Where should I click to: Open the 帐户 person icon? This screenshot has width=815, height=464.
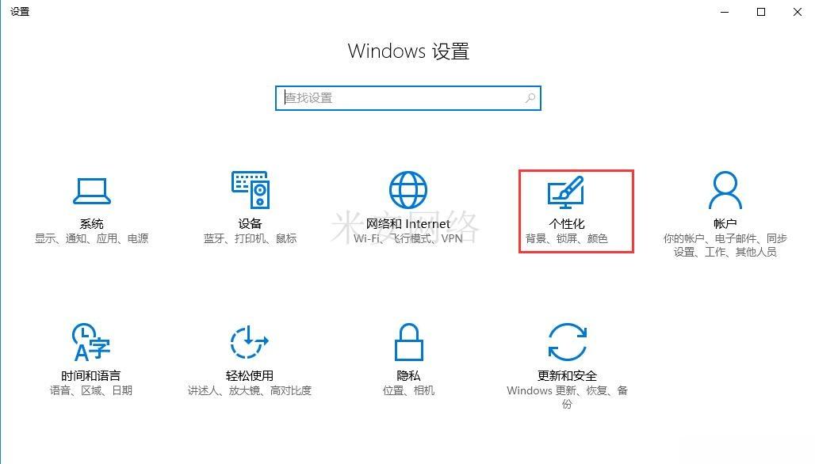coord(725,190)
